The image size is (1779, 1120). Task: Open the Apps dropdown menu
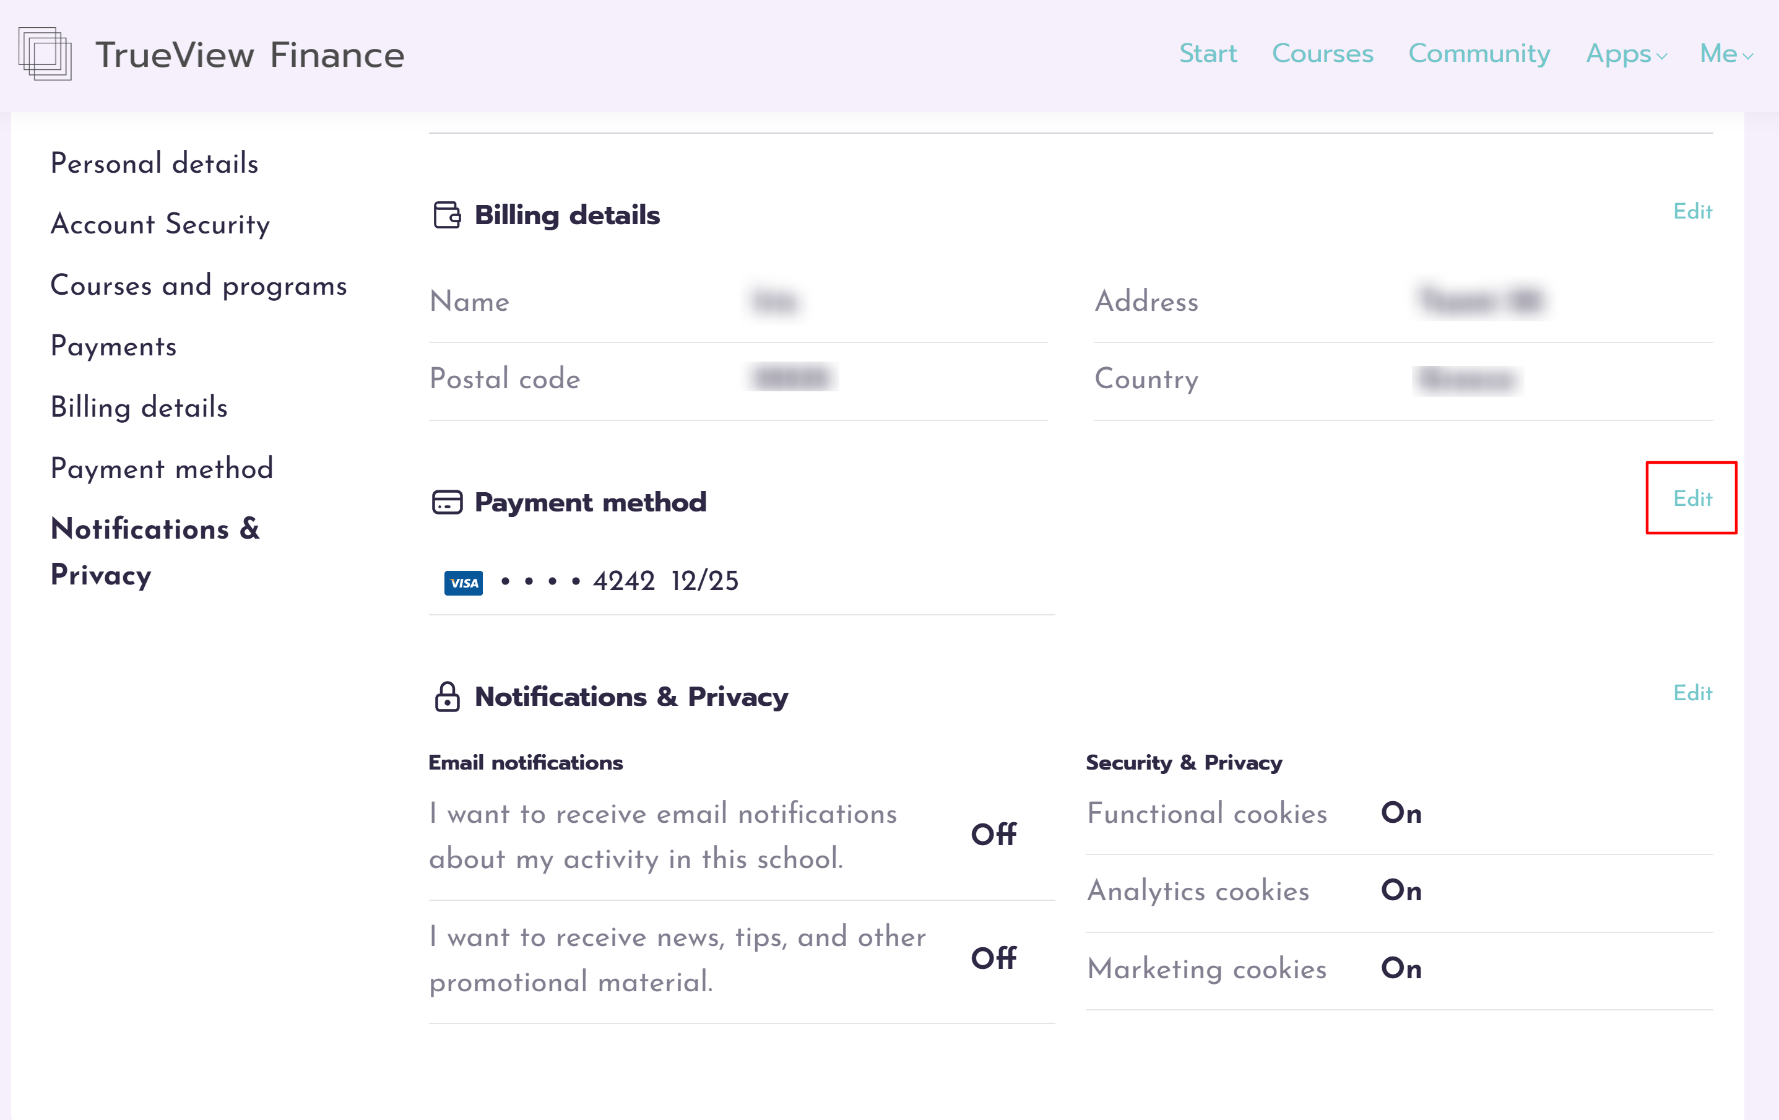tap(1618, 54)
